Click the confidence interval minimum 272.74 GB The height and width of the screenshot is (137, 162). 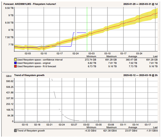point(90,60)
